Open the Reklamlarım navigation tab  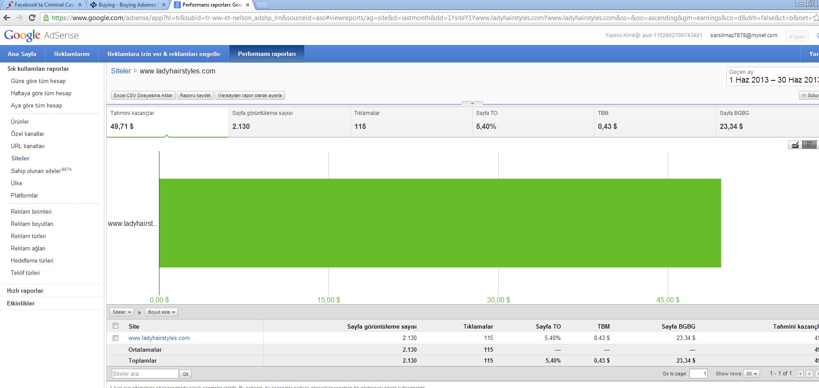point(72,54)
